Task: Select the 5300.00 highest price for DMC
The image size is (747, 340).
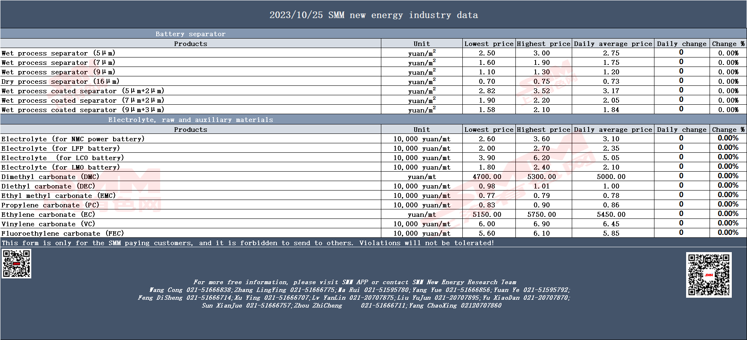Action: click(542, 177)
